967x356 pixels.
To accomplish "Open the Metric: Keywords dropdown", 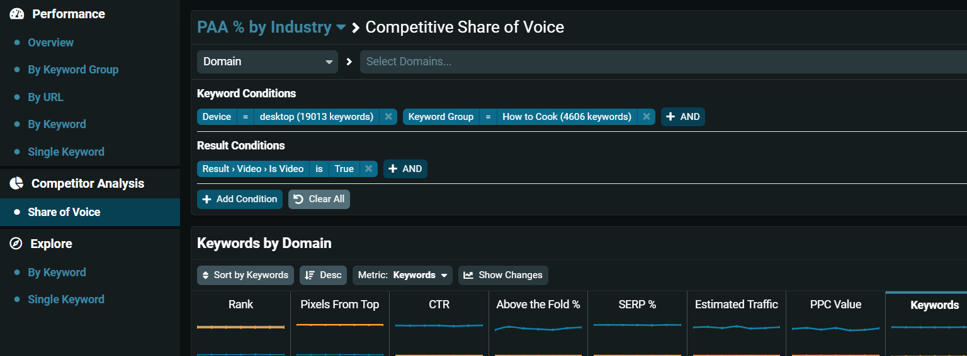I will [x=402, y=275].
